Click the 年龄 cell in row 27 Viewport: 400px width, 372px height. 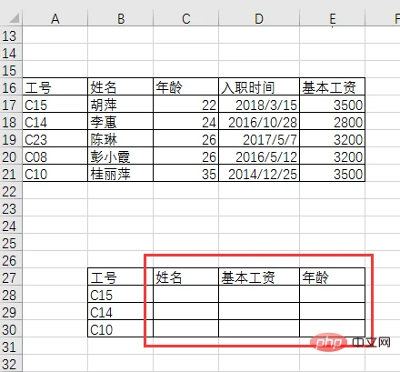[x=333, y=276]
